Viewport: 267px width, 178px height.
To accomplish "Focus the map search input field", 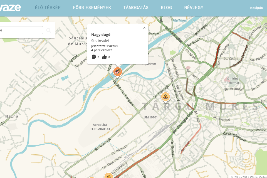I will (x=21, y=30).
